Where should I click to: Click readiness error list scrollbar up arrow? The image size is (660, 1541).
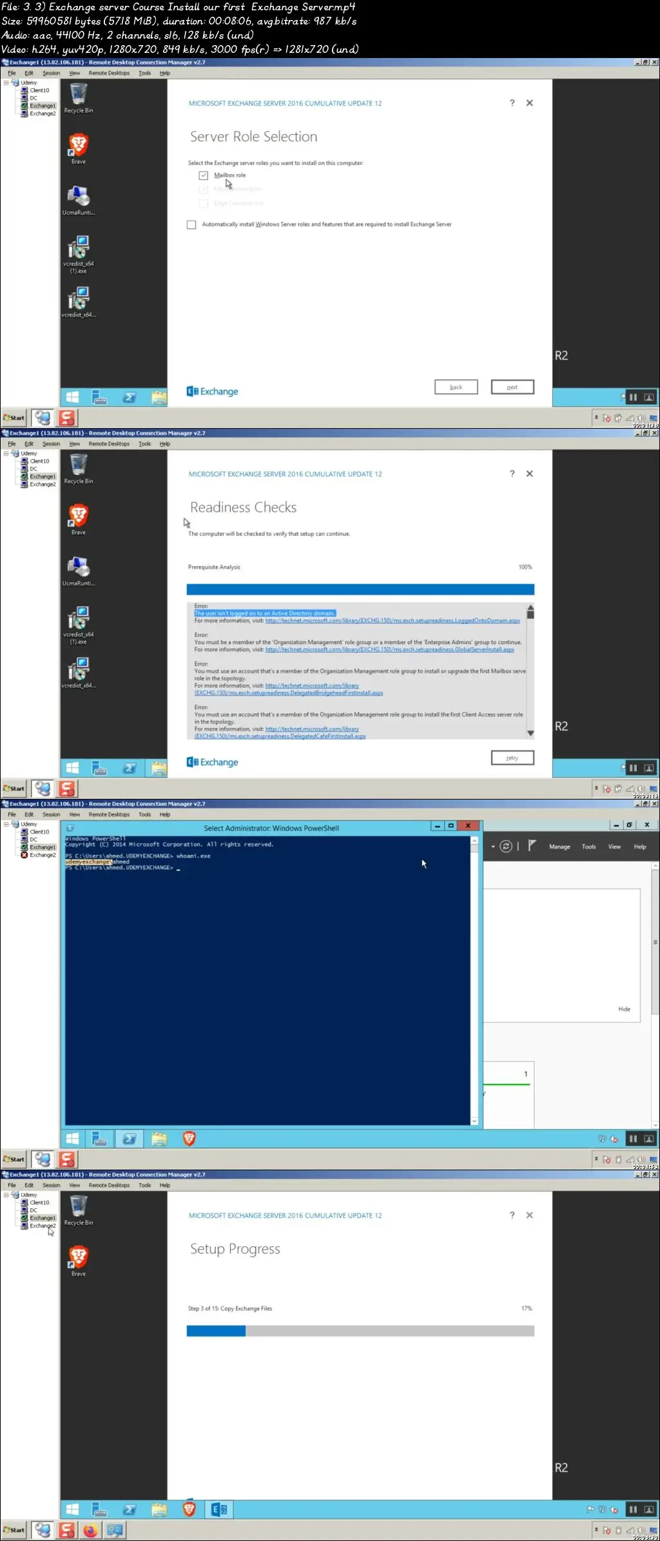[530, 608]
